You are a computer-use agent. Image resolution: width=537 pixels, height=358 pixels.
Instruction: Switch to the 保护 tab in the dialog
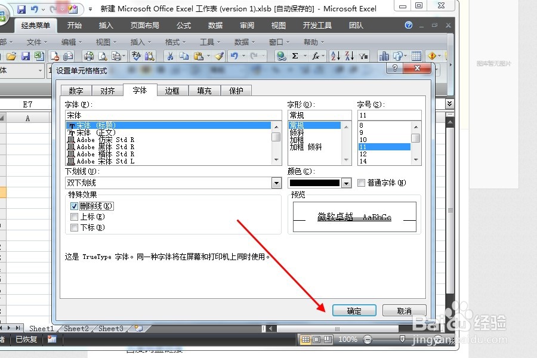(x=236, y=91)
